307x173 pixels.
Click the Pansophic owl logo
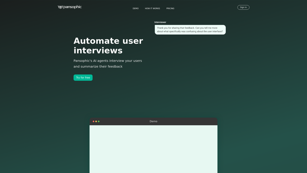(x=69, y=7)
